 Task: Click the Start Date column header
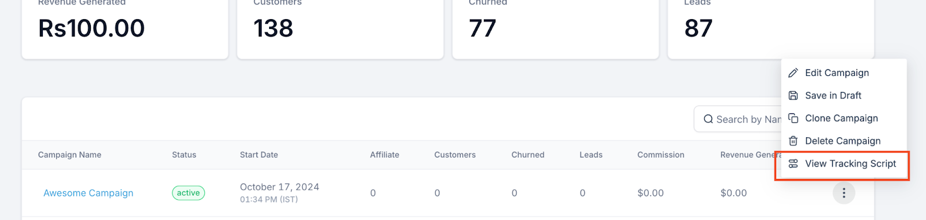[259, 155]
